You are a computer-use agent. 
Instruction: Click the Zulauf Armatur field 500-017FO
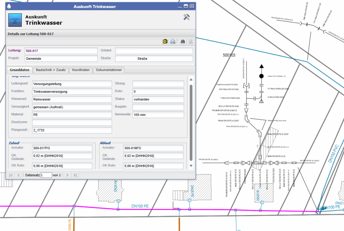click(x=62, y=148)
